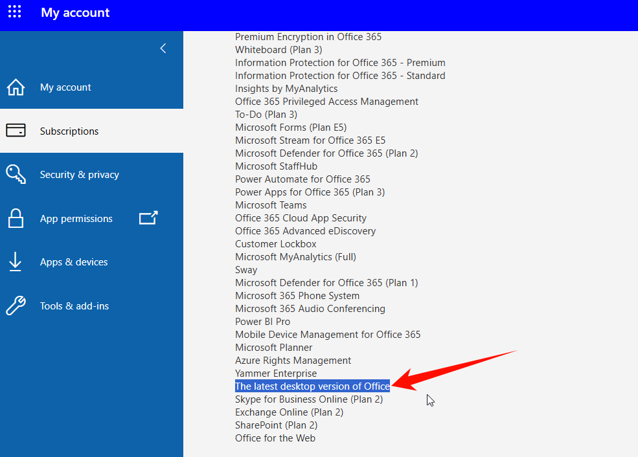
Task: Click 'Microsoft StaffHub' entry
Action: coord(276,166)
